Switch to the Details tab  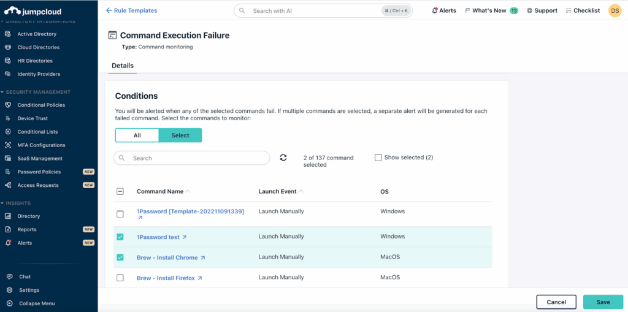point(123,66)
